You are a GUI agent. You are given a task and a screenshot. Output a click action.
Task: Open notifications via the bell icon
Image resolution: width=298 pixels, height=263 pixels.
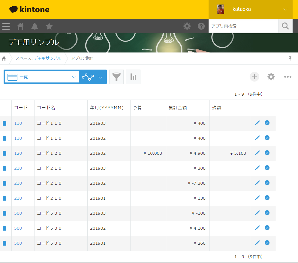coord(35,26)
